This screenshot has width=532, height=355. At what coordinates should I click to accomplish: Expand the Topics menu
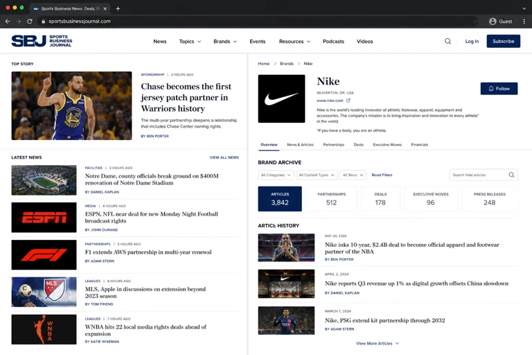coord(190,42)
